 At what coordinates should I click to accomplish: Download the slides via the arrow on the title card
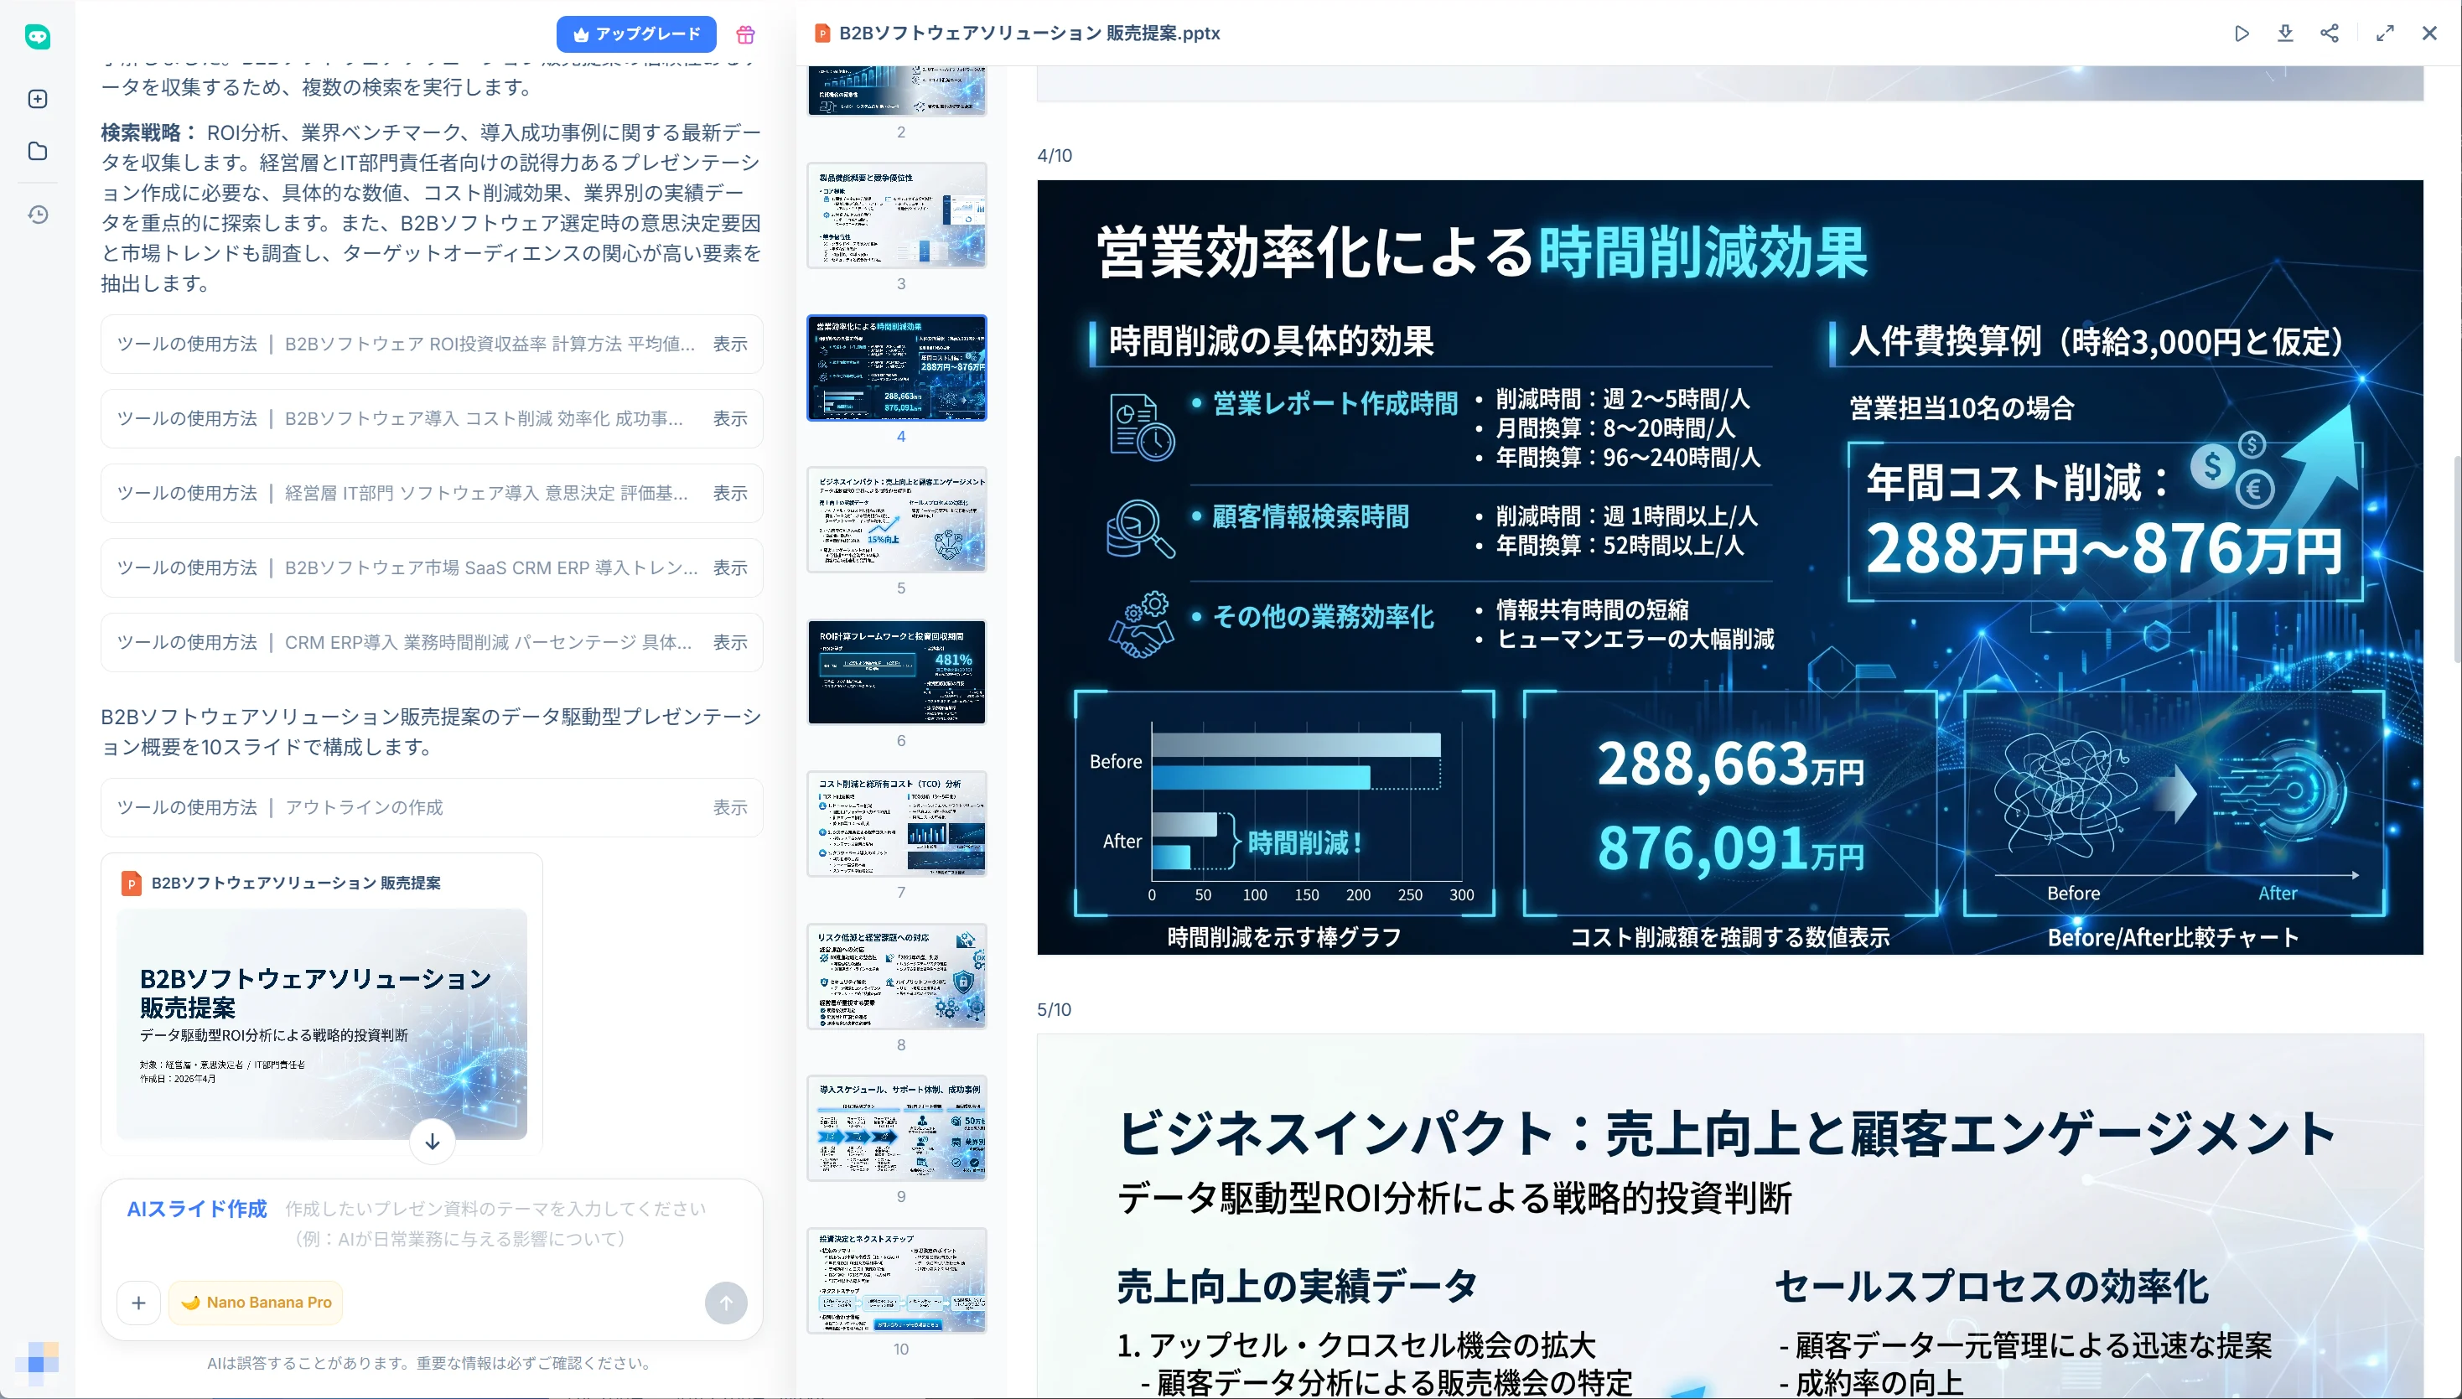click(x=433, y=1142)
